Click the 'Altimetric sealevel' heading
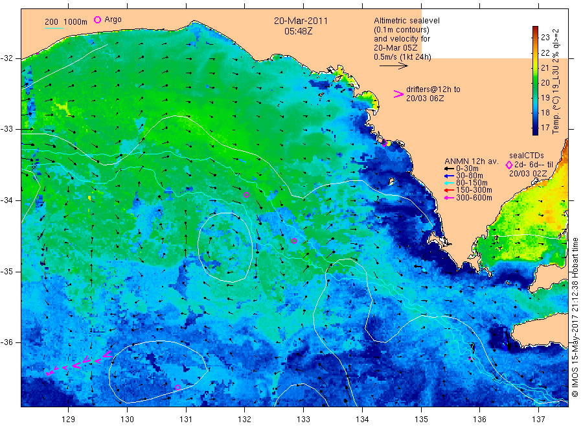The image size is (583, 428). [x=407, y=21]
